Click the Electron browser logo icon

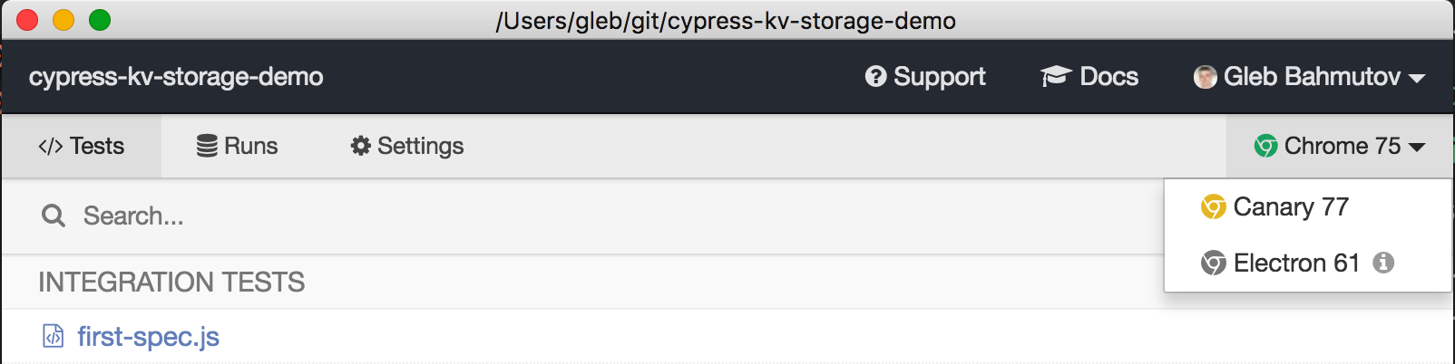pyautogui.click(x=1213, y=263)
